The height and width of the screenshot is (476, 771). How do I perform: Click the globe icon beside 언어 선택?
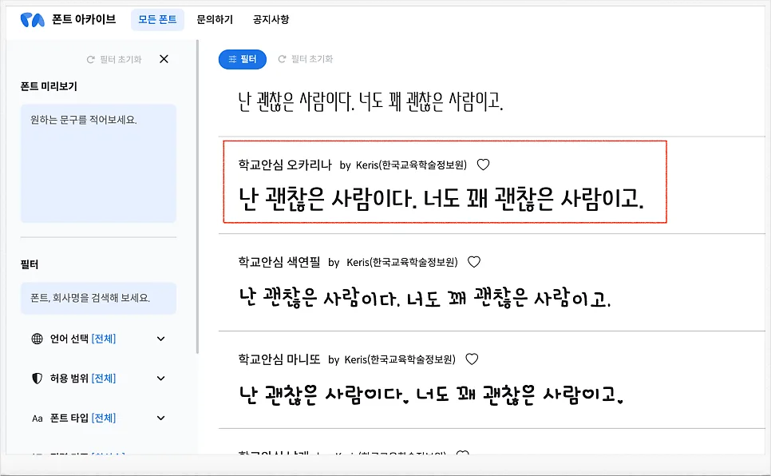point(37,339)
